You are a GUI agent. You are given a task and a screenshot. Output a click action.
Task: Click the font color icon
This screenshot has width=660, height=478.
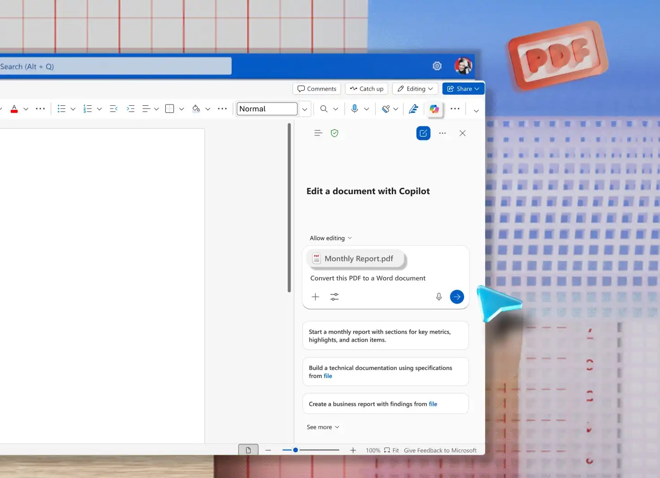click(x=14, y=109)
